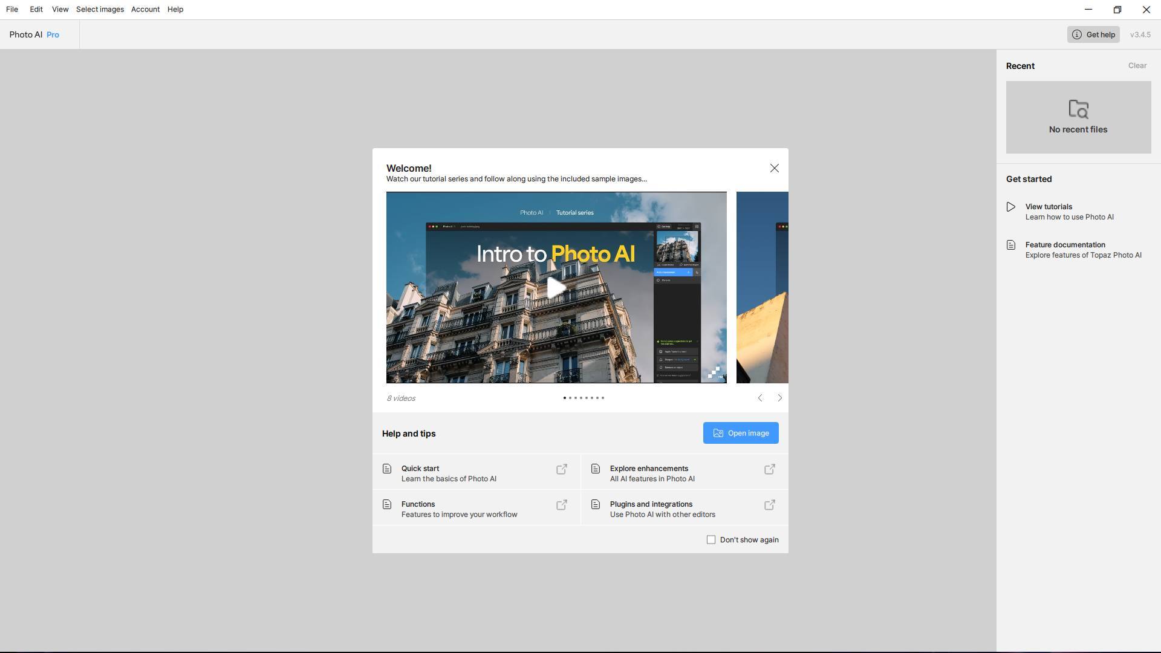Open Quick start help article

[476, 473]
